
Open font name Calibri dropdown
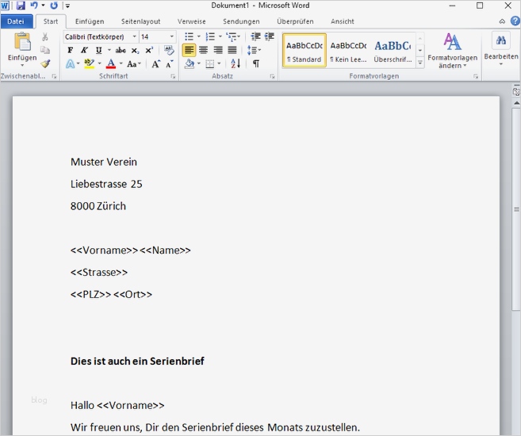pos(134,36)
